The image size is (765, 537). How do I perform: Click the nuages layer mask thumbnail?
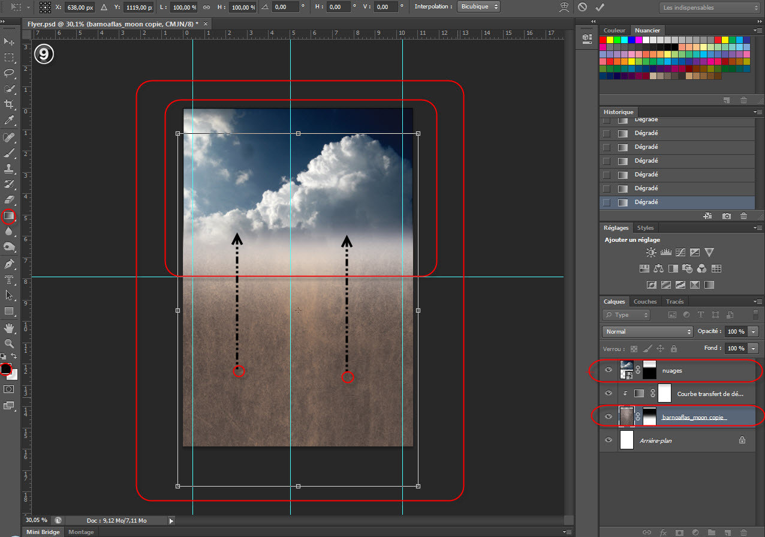pyautogui.click(x=649, y=370)
